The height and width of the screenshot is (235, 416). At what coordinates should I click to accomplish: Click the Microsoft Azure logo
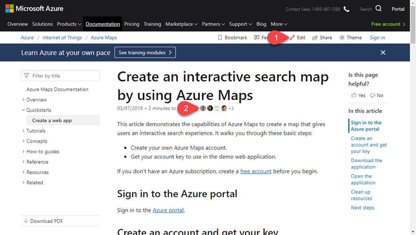coord(34,9)
